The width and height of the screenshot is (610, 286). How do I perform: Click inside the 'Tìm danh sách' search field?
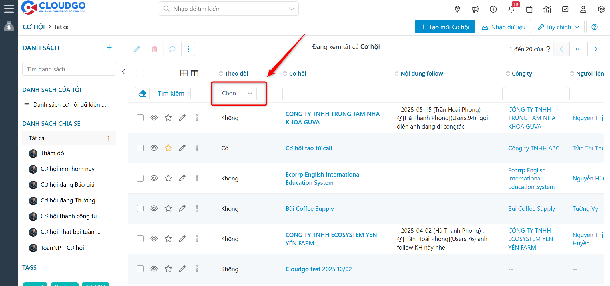click(x=69, y=69)
